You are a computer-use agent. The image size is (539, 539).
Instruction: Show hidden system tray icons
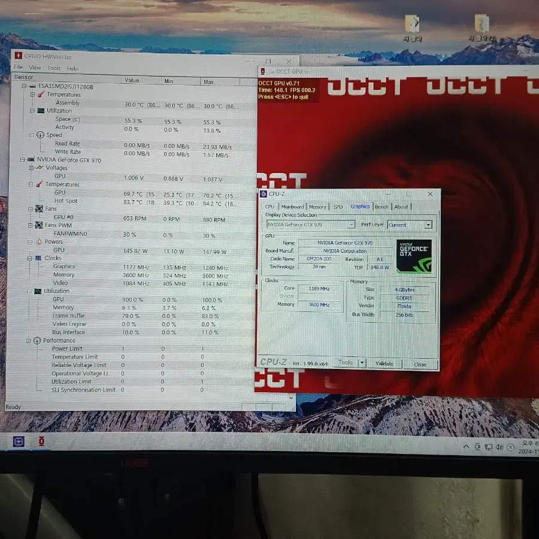(x=466, y=447)
